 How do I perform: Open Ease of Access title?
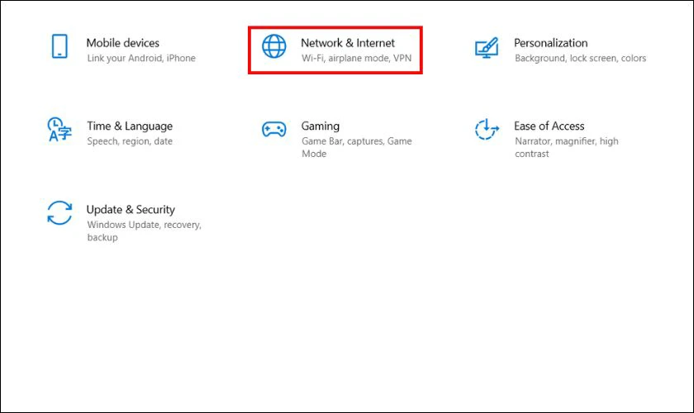point(549,126)
